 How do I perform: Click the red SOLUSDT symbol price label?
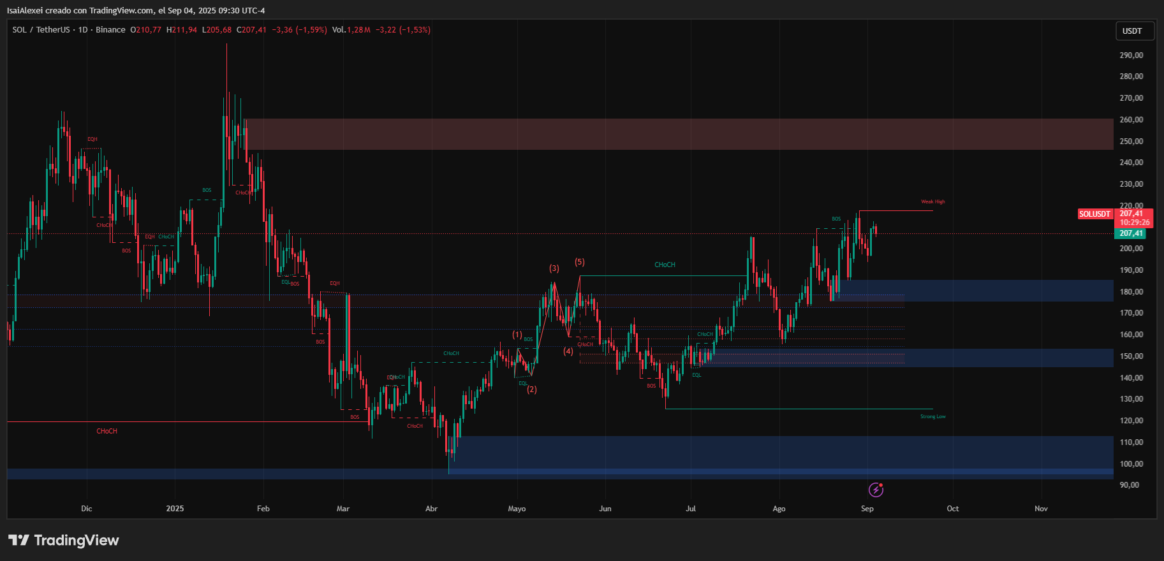pos(1094,214)
